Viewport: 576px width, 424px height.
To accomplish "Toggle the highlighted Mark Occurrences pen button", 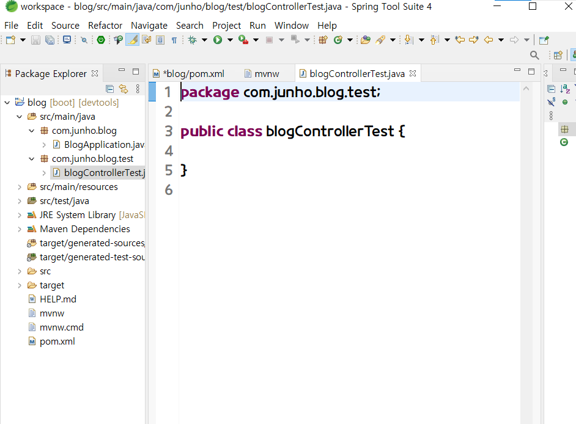I will pyautogui.click(x=132, y=40).
